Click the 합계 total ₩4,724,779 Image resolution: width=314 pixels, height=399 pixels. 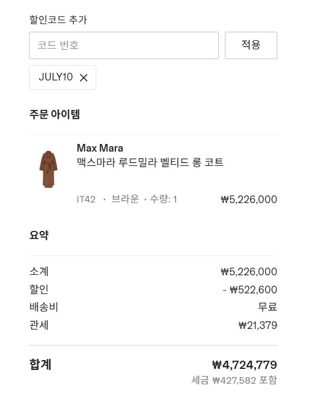[245, 365]
